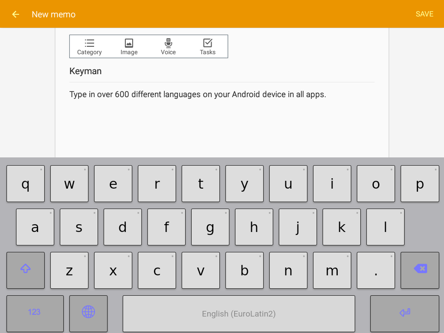Viewport: 444px width, 333px height.
Task: Tap the backspace key
Action: coord(420,270)
